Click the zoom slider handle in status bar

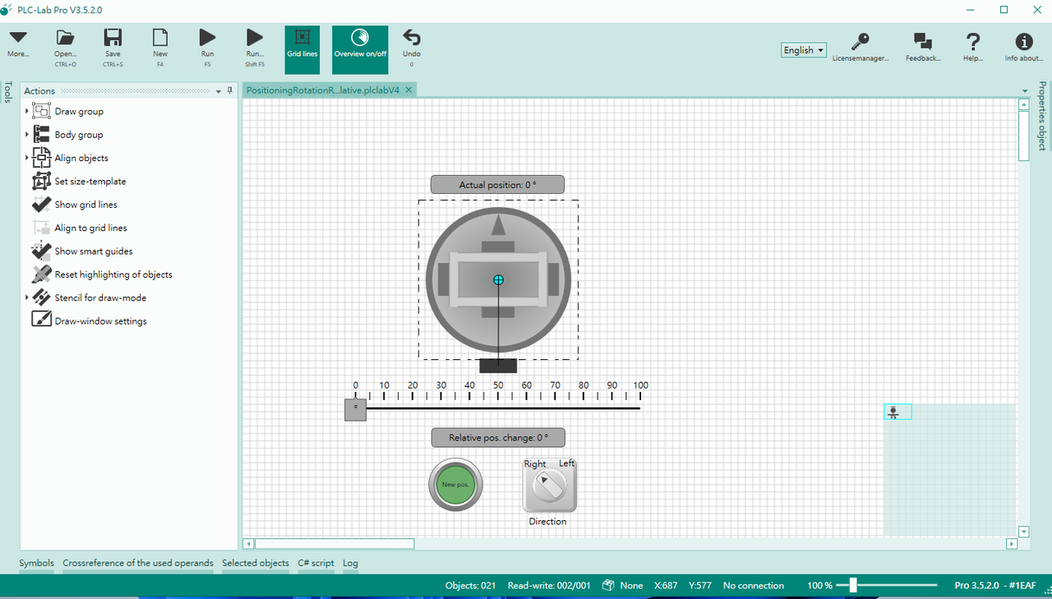853,585
